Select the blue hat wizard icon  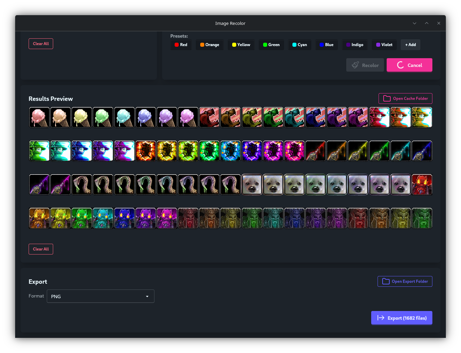click(82, 151)
